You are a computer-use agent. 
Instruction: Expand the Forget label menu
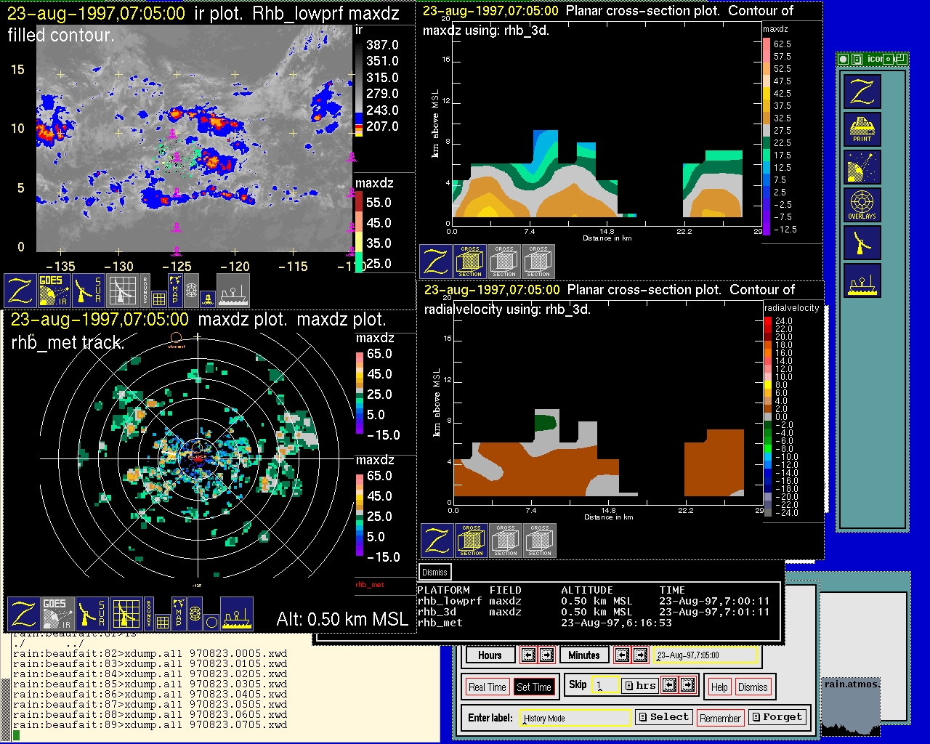tap(777, 717)
